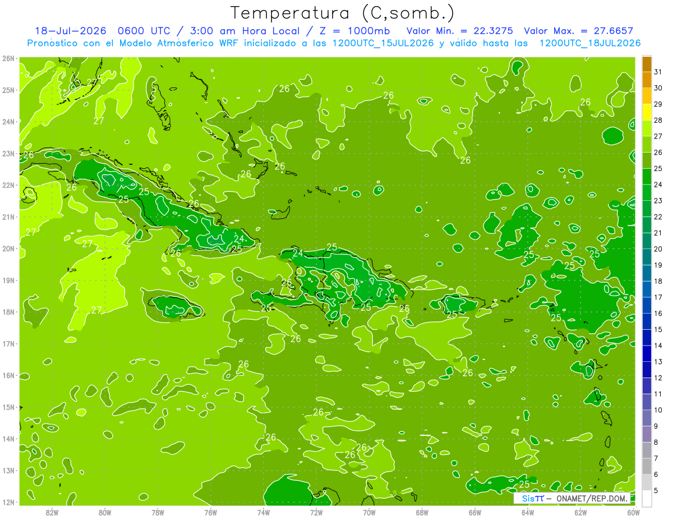This screenshot has width=673, height=520.
Task: Click the '76W' longitude axis label
Action: [x=211, y=512]
